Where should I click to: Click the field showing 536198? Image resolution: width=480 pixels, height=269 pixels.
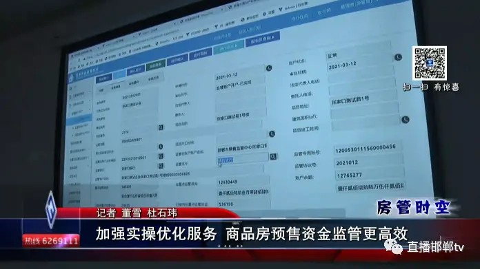tap(244, 204)
